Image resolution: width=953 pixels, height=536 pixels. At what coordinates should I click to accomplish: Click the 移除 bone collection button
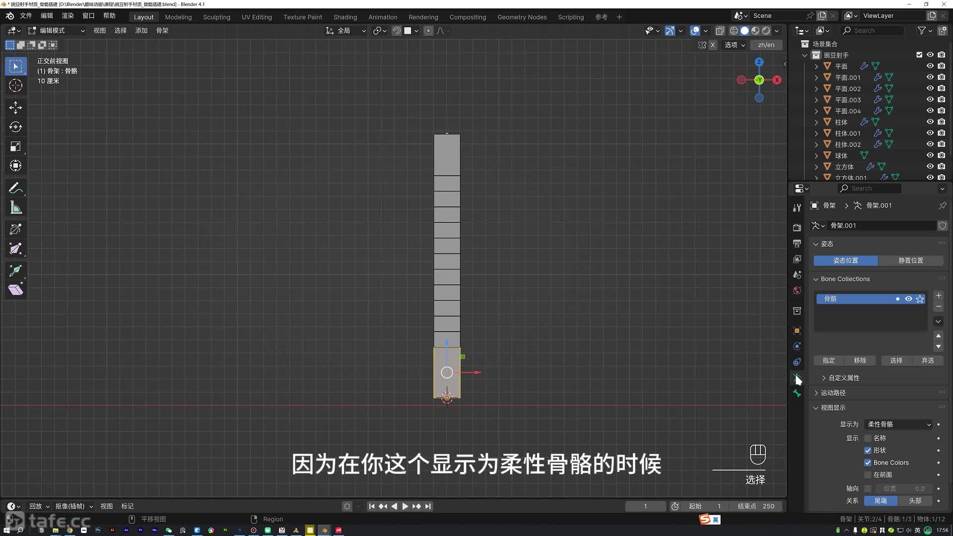(x=860, y=361)
